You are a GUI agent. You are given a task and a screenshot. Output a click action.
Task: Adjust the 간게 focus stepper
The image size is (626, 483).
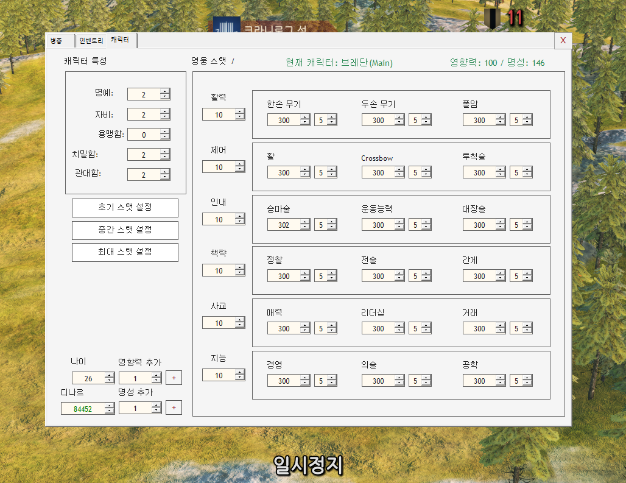coord(527,275)
